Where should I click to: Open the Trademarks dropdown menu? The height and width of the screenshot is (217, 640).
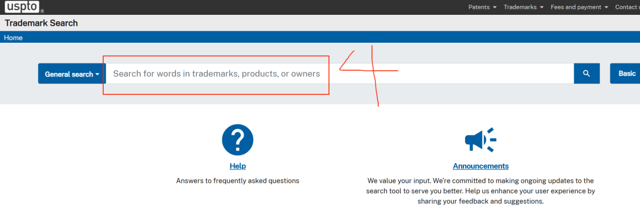524,7
